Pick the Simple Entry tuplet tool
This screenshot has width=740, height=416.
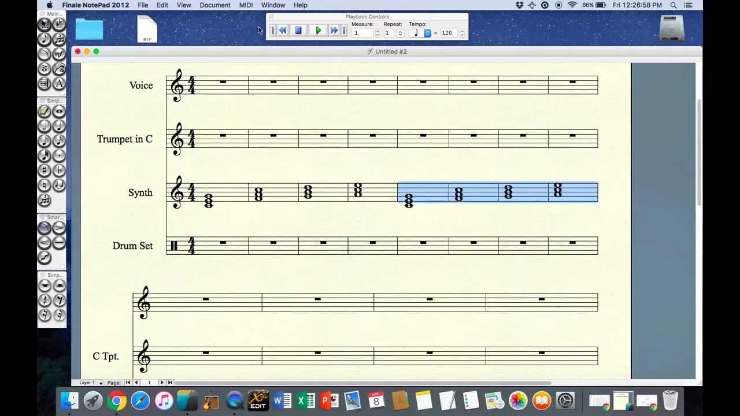pos(45,200)
